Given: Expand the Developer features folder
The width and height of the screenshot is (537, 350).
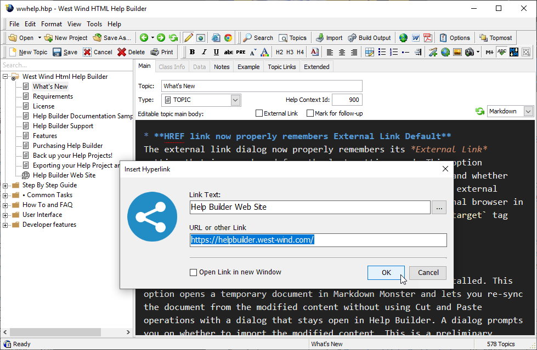Looking at the screenshot, I should (5, 225).
